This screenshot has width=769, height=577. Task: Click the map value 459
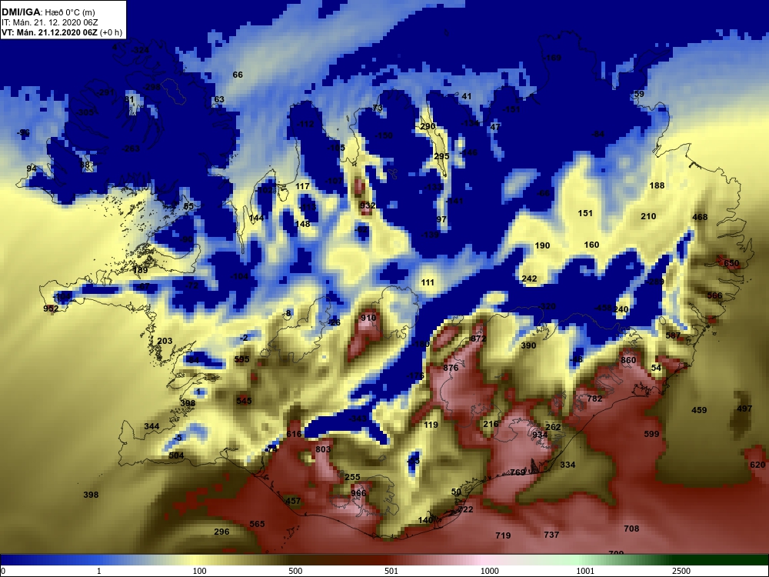(x=699, y=410)
